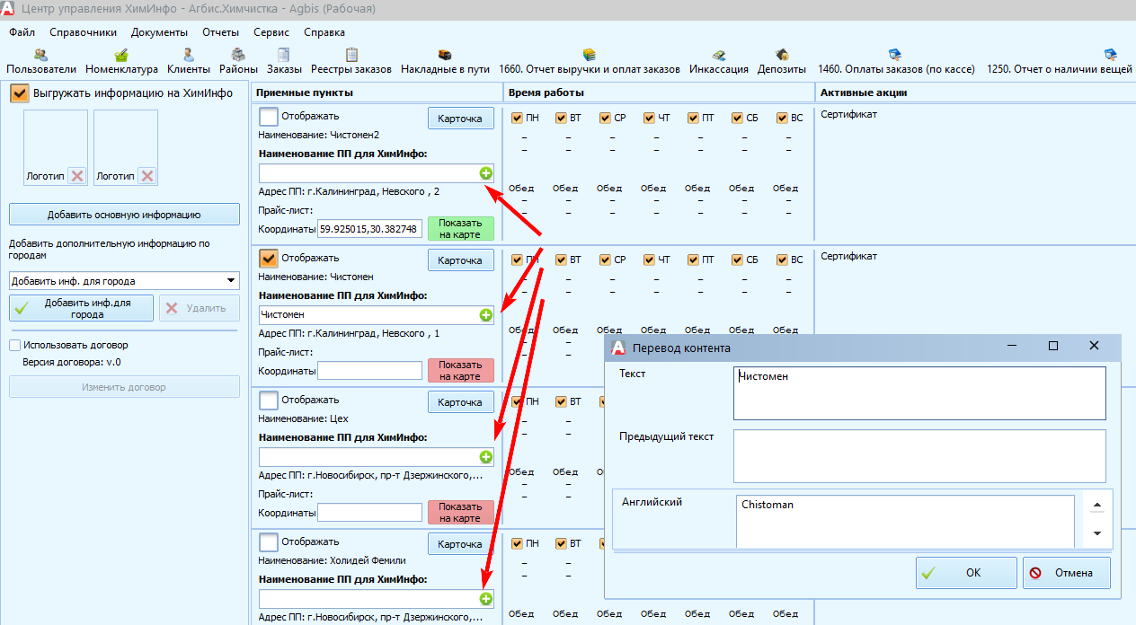The width and height of the screenshot is (1136, 625).
Task: Toggle Выгружать информацию на ХимИнфо checkbox
Action: [x=20, y=92]
